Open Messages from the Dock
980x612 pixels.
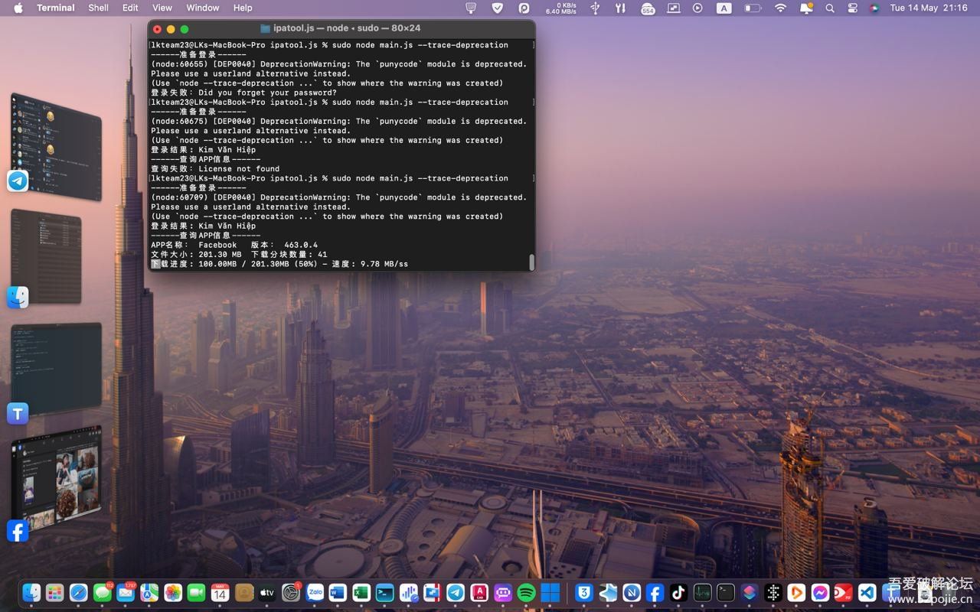pyautogui.click(x=103, y=592)
